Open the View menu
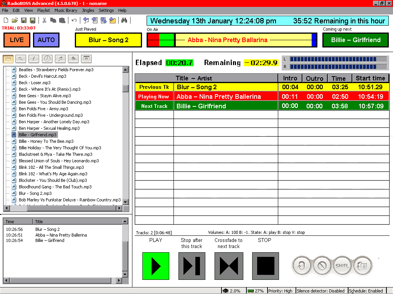393x294 pixels. coord(28,10)
